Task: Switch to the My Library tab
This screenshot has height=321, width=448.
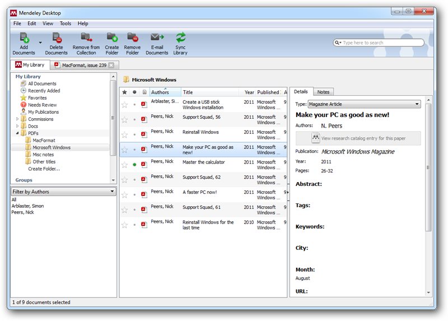Action: coord(30,65)
